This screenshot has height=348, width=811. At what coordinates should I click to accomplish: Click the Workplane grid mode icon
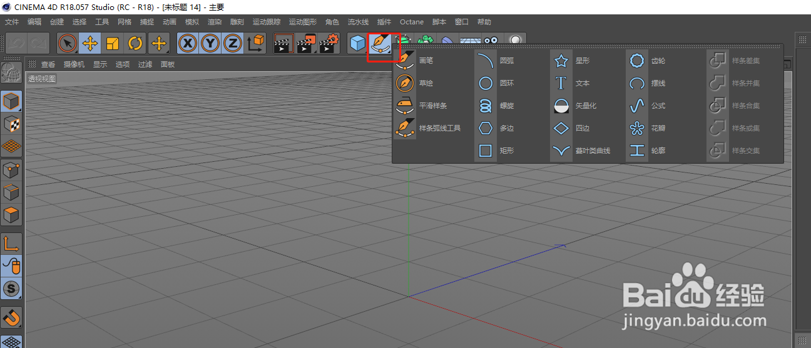(x=13, y=146)
